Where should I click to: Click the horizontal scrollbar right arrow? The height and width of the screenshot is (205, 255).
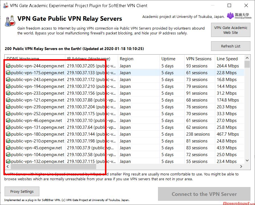(x=241, y=166)
